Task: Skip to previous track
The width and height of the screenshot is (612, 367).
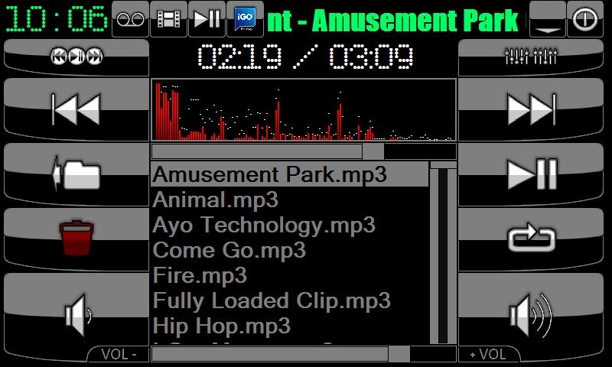Action: 76,109
